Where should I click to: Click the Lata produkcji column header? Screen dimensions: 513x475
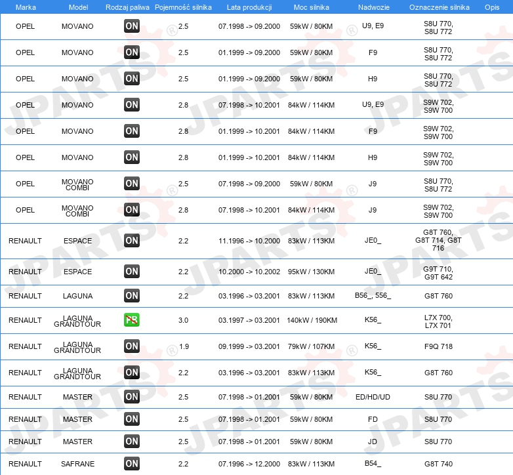click(249, 7)
